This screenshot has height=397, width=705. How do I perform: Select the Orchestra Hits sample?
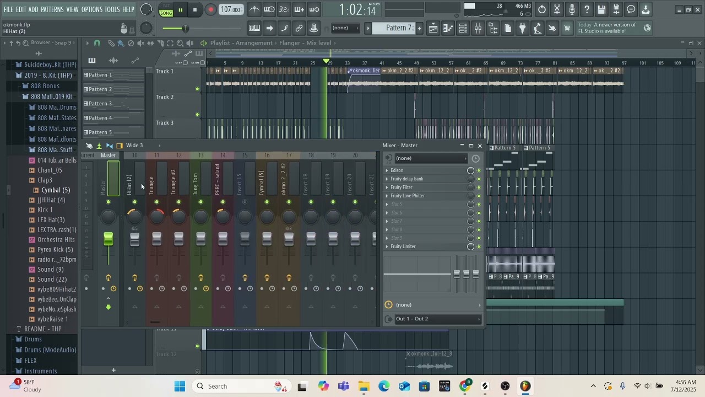[x=56, y=240]
